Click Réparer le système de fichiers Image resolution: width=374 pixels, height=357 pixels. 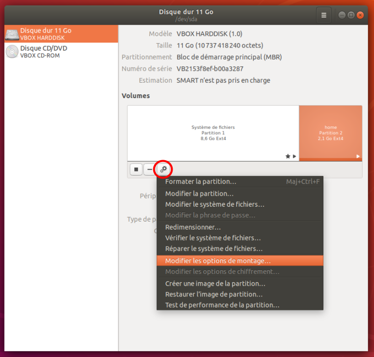pos(214,248)
